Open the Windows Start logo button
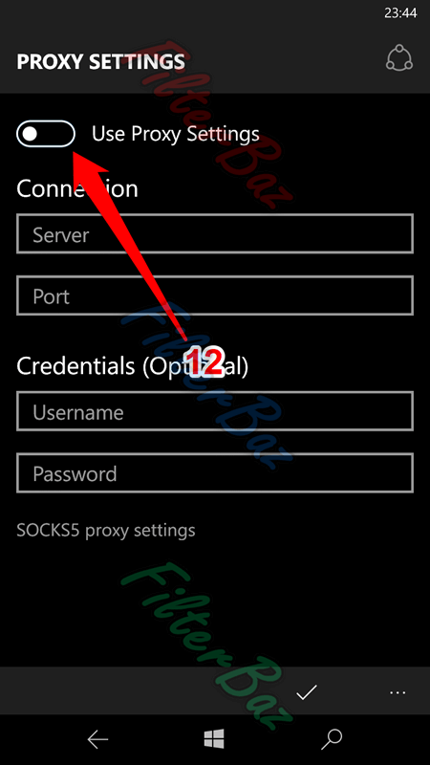 point(214,739)
